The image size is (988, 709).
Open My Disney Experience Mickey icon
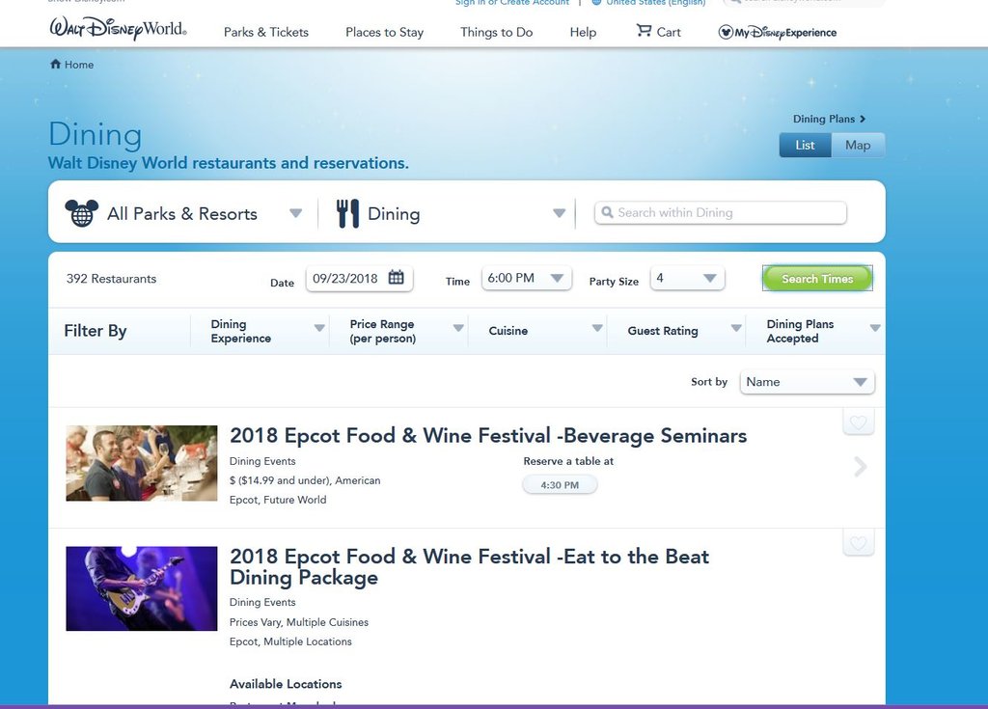pos(726,32)
